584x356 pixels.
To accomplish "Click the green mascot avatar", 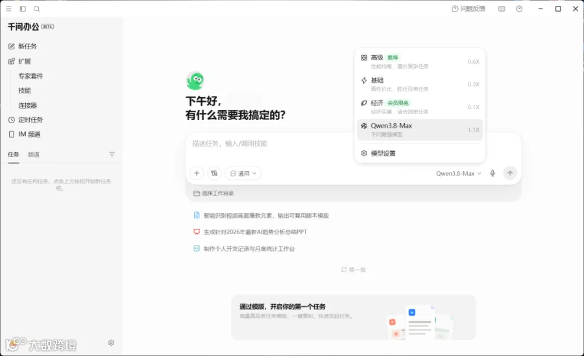I will pyautogui.click(x=195, y=81).
